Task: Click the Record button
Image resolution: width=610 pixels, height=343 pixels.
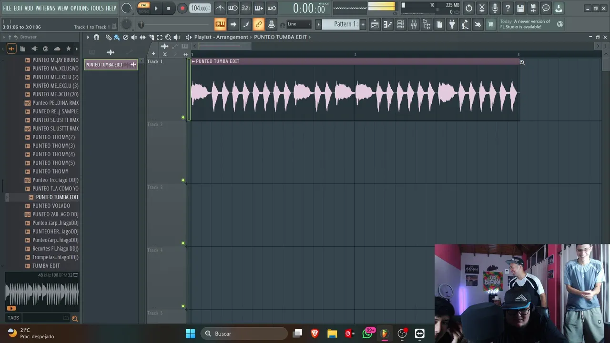Action: coord(182,8)
